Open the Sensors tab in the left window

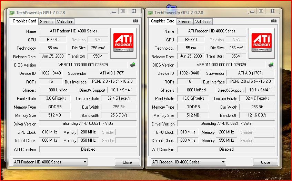(x=47, y=22)
